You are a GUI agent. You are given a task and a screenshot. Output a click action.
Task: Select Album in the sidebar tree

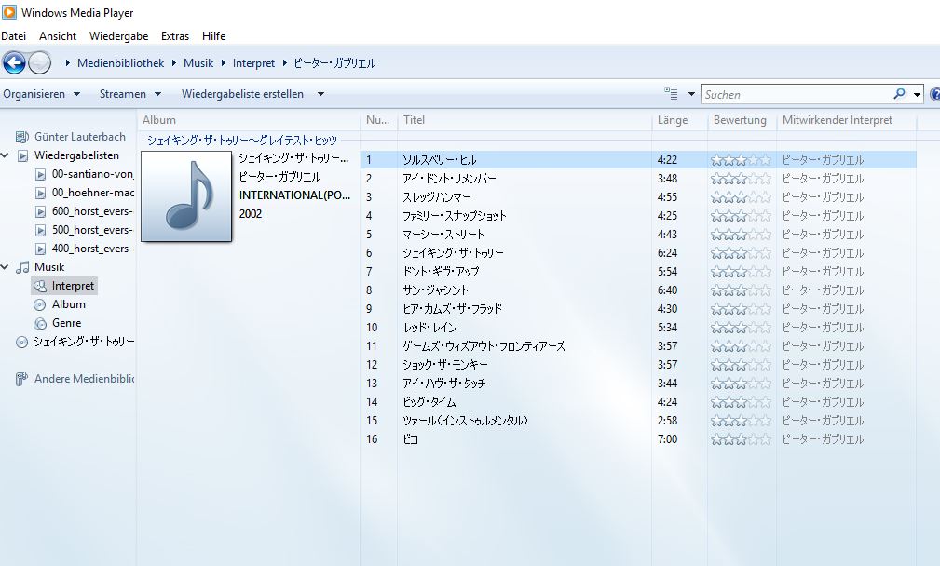(68, 304)
